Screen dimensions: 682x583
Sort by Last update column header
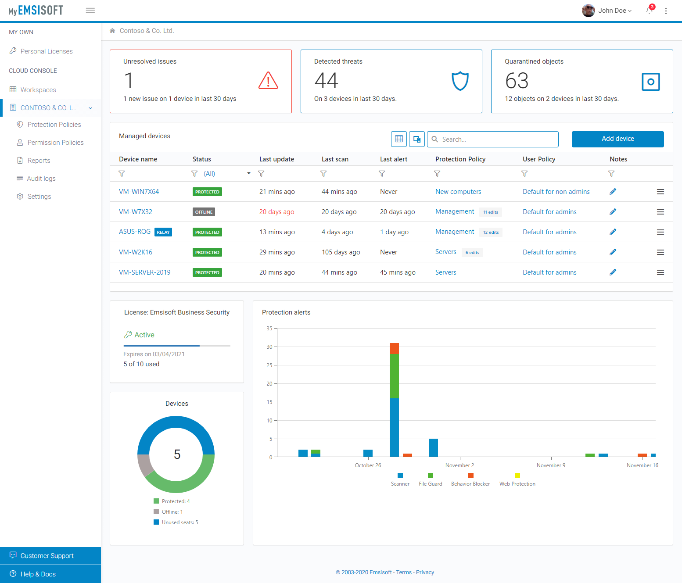[276, 159]
